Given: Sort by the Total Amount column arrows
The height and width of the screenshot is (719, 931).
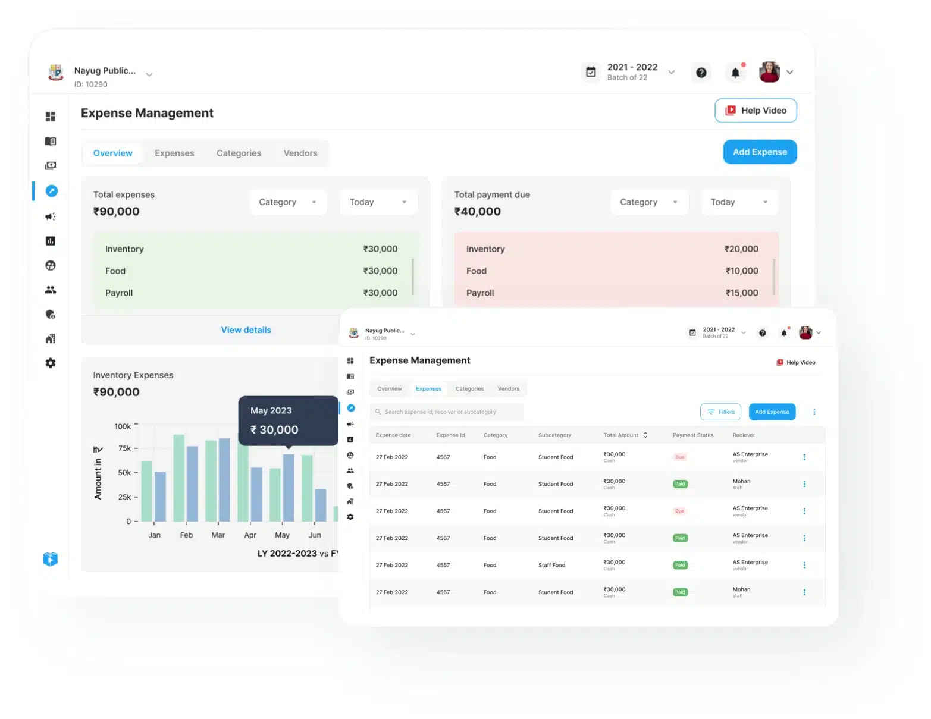Looking at the screenshot, I should click(645, 435).
